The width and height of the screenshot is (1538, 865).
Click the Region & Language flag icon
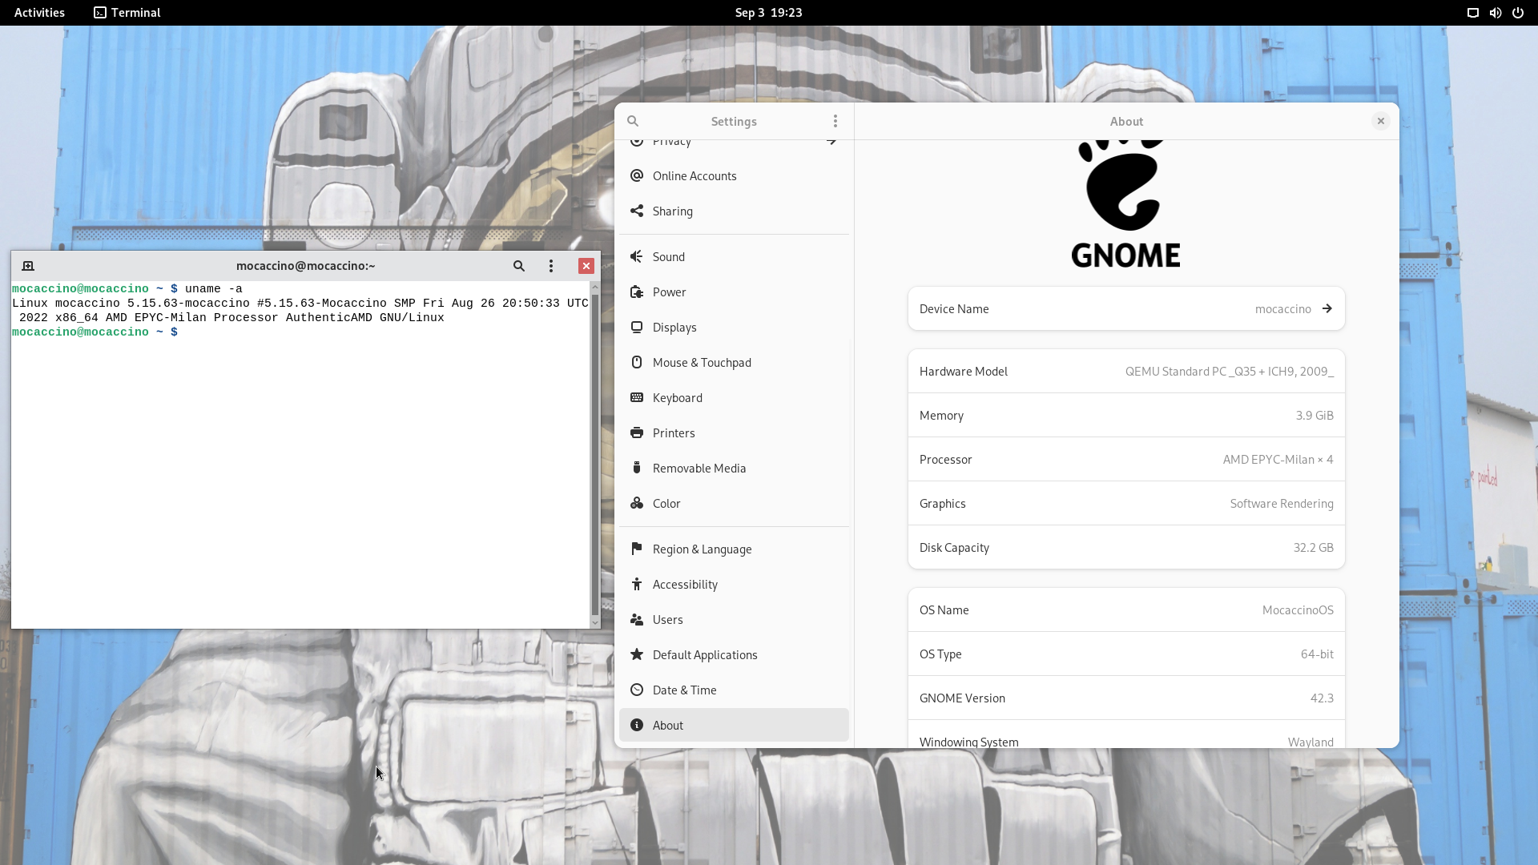click(637, 549)
